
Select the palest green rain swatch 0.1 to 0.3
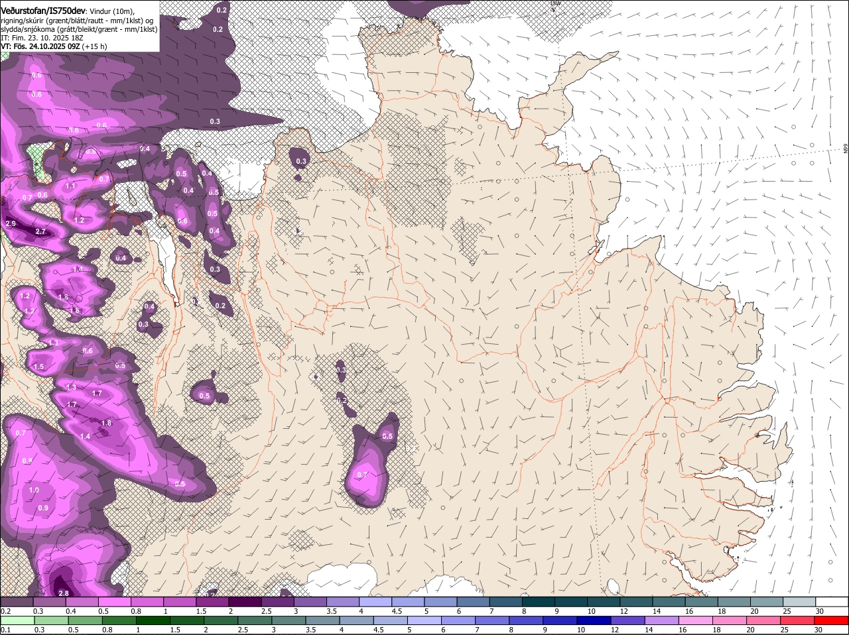click(19, 620)
